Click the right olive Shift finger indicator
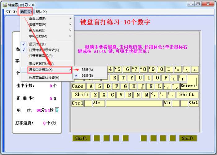 pyautogui.click(x=188, y=138)
